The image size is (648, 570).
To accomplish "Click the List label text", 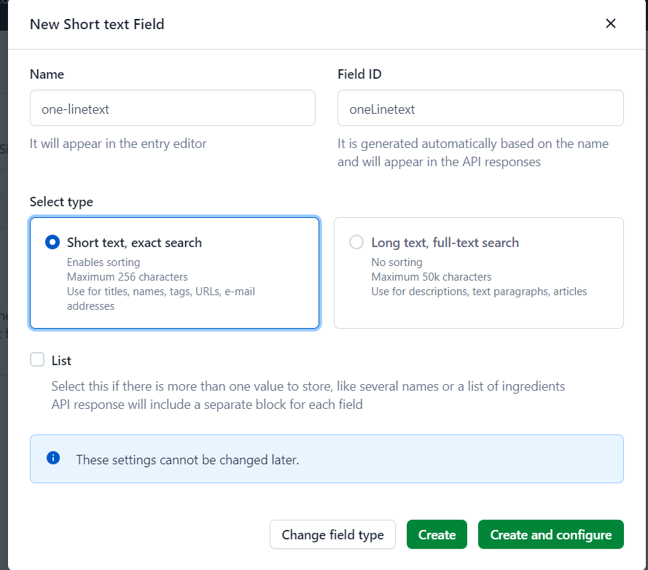I will (x=62, y=360).
